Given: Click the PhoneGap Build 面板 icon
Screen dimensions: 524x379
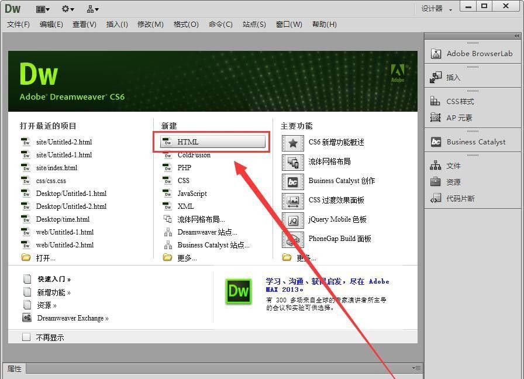Looking at the screenshot, I should click(293, 239).
